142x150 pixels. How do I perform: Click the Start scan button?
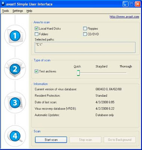click(x=51, y=139)
